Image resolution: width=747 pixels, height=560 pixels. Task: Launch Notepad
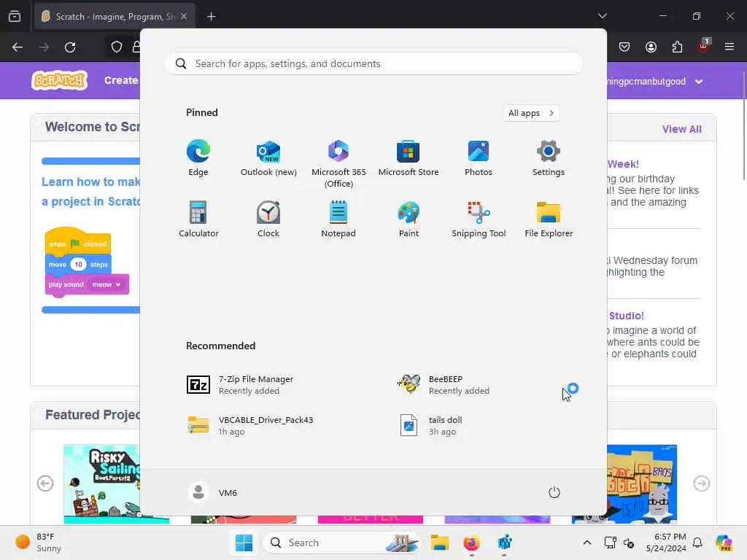(x=338, y=219)
